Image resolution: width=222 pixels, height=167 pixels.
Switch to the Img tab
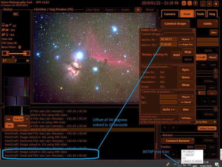pyautogui.click(x=212, y=14)
